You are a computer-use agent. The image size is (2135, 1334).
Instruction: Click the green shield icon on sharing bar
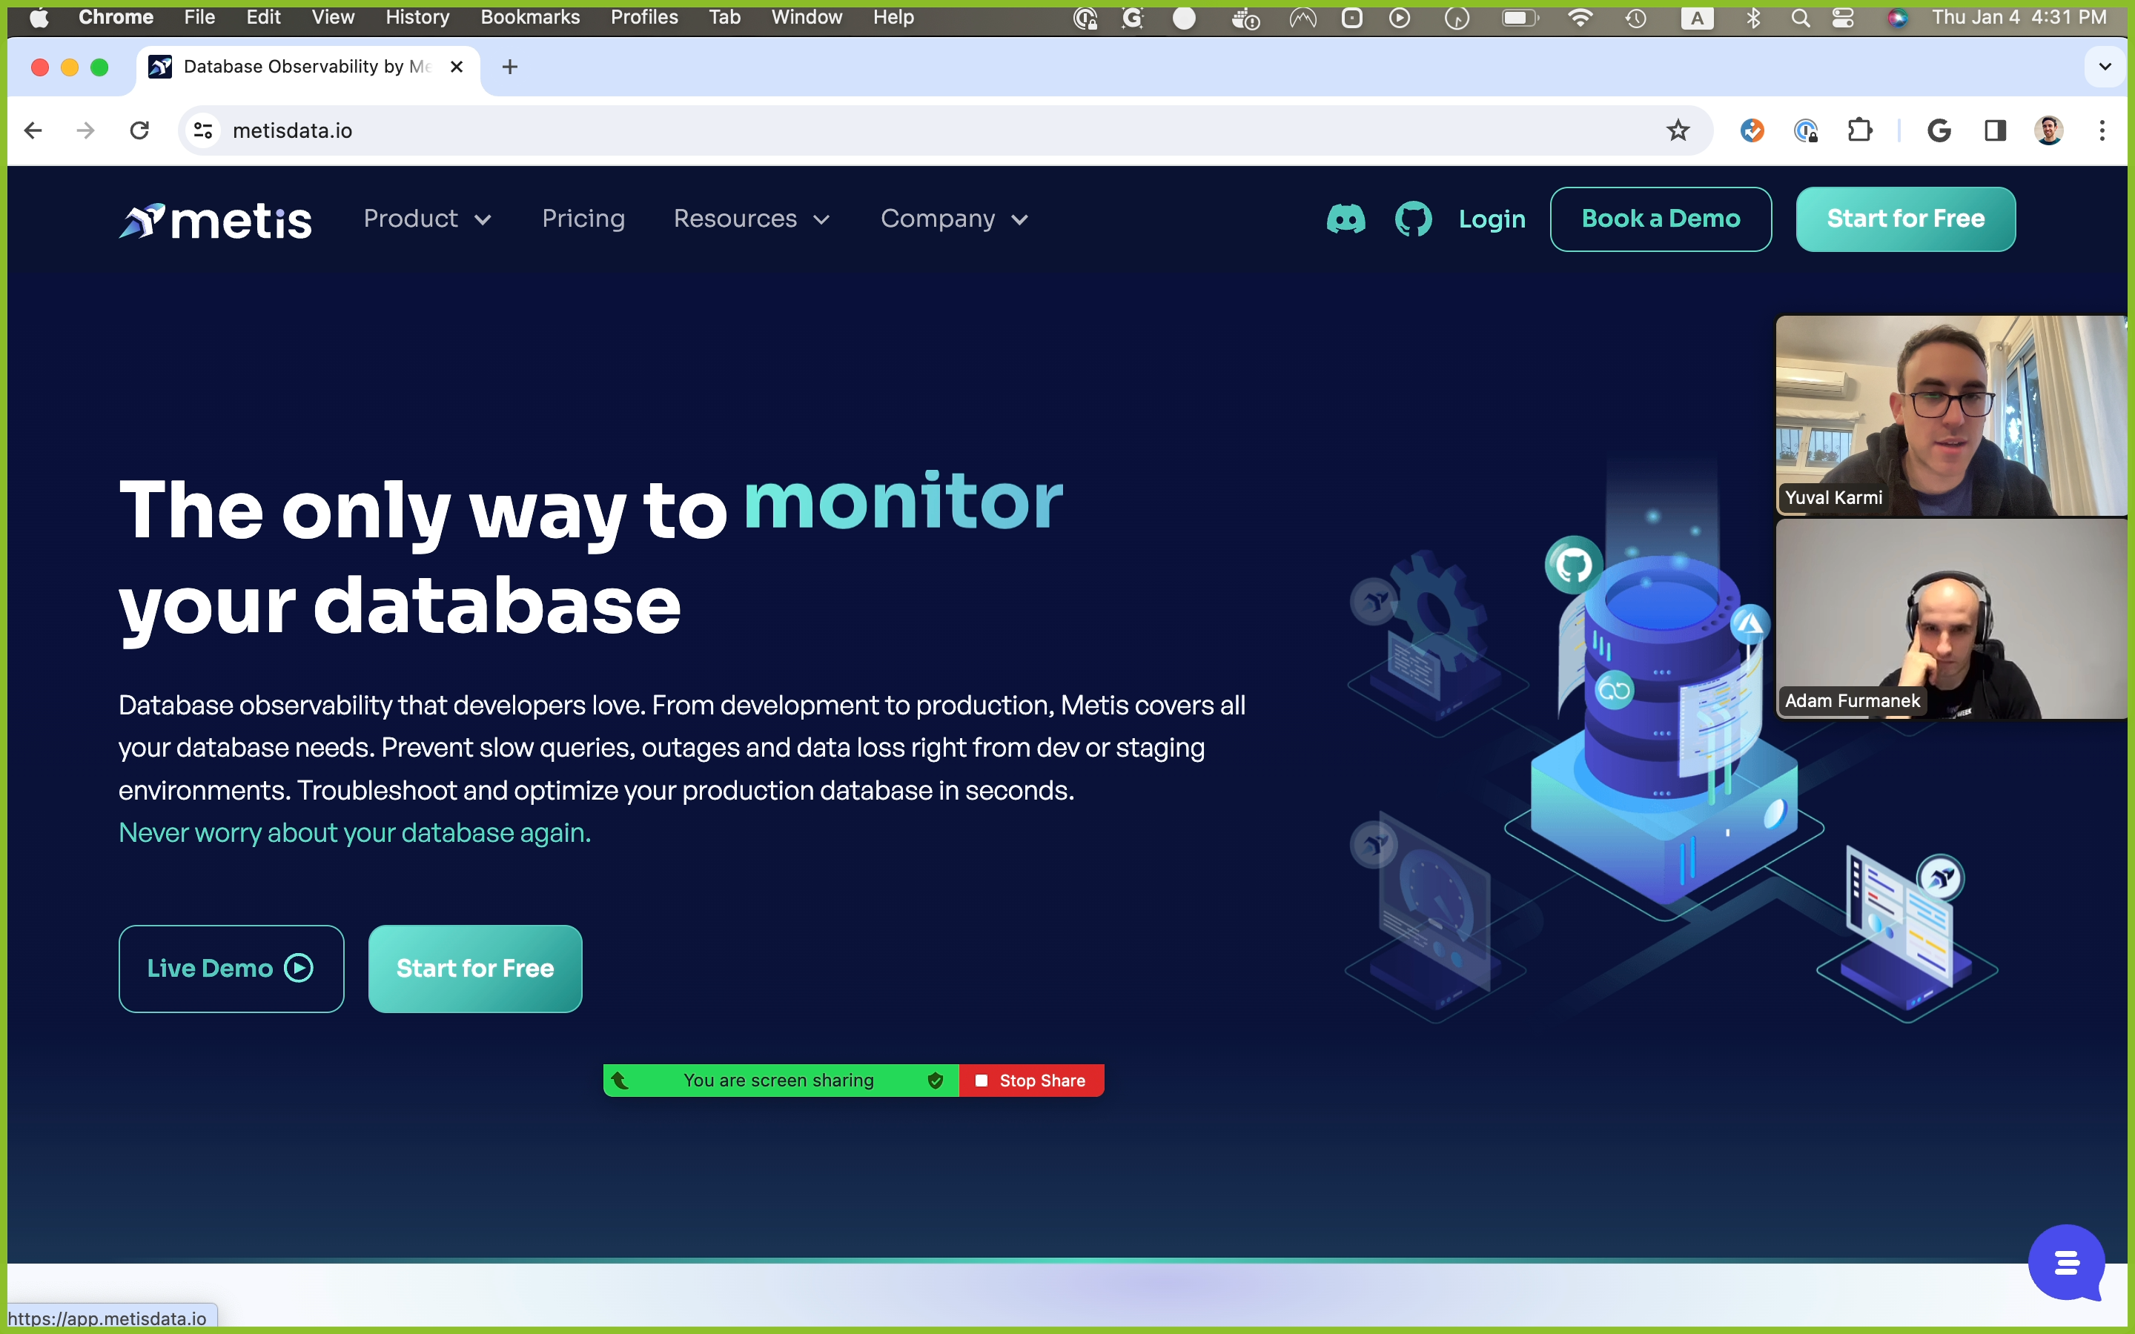point(935,1081)
